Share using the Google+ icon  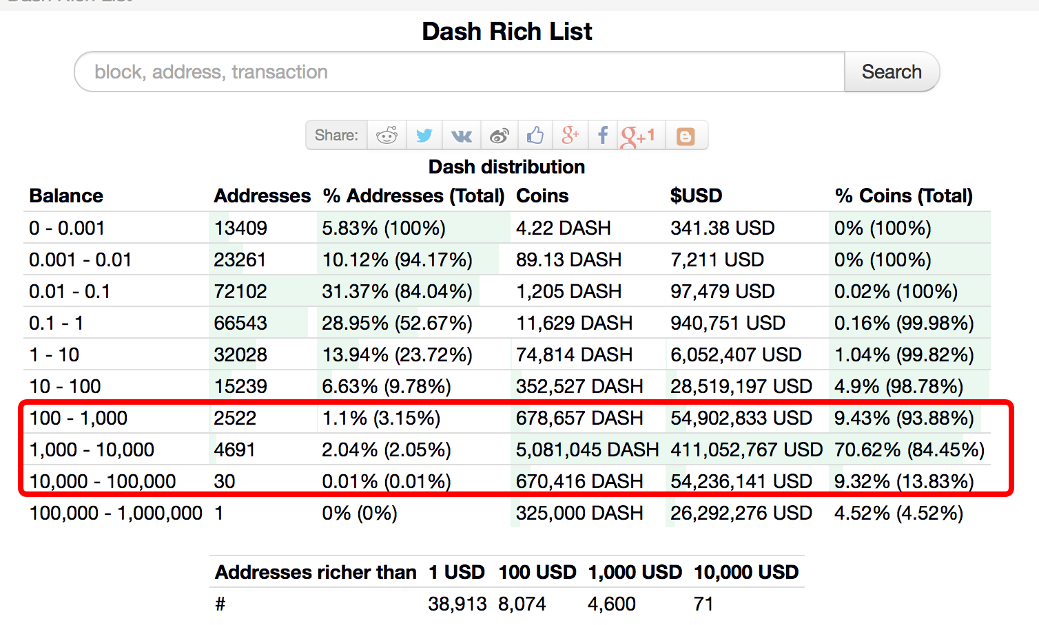(x=570, y=136)
